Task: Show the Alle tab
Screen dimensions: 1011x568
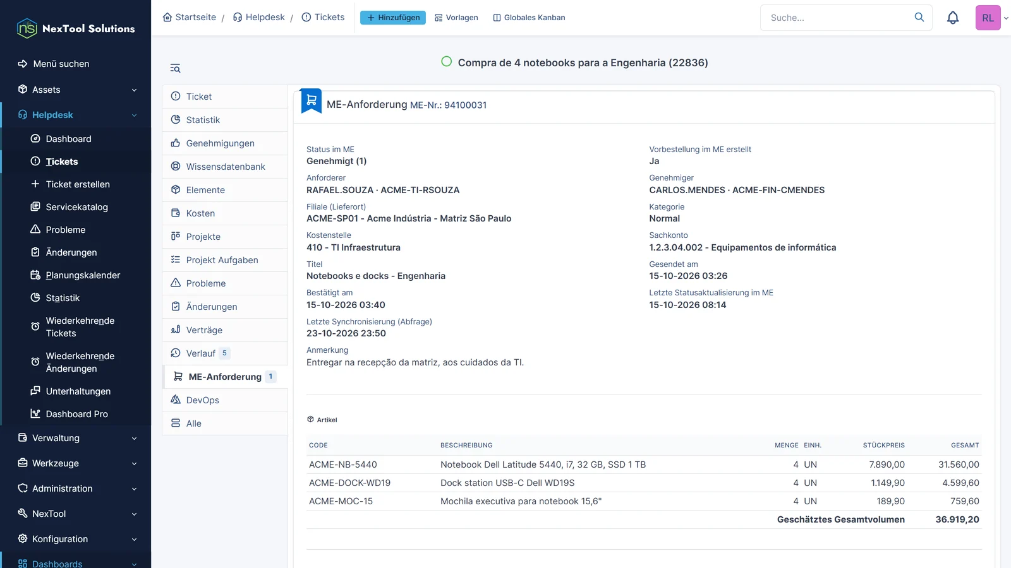Action: [225, 423]
